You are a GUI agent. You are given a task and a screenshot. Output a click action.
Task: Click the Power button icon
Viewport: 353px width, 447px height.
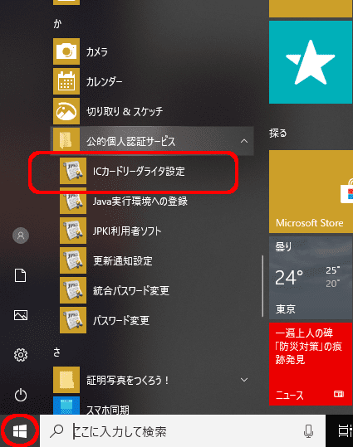21,395
